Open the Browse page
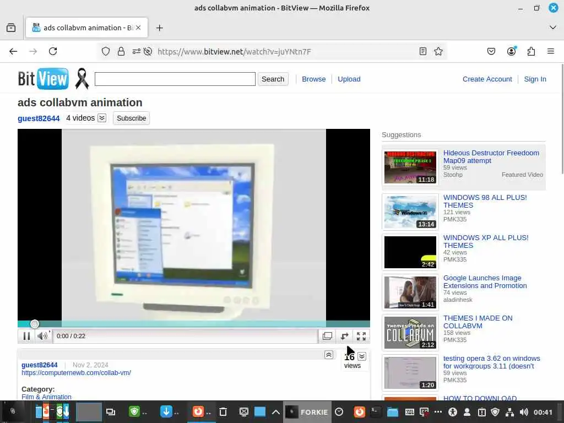564x423 pixels. (313, 79)
